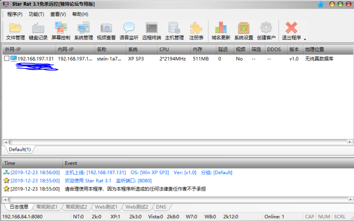Switch to the 常规测试2 tab
Viewport: 354px width, 221px height.
click(x=76, y=207)
